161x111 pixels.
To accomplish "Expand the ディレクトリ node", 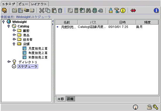I will (9, 62).
